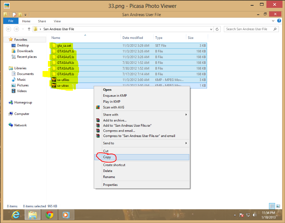Click WinRAR icon beside Add to archive
This screenshot has width=285, height=223.
point(98,120)
